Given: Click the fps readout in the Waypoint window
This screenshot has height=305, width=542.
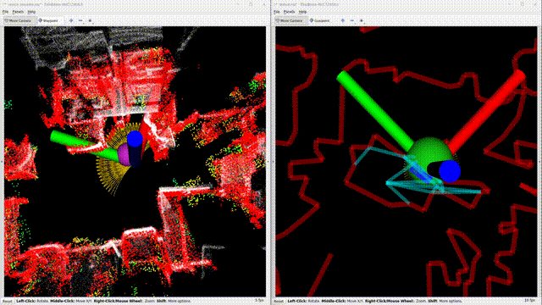Looking at the screenshot, I should [259, 301].
